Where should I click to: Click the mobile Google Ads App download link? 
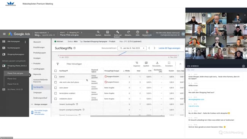[x=41, y=112]
